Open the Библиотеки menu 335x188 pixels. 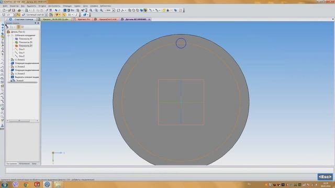[x=106, y=6]
